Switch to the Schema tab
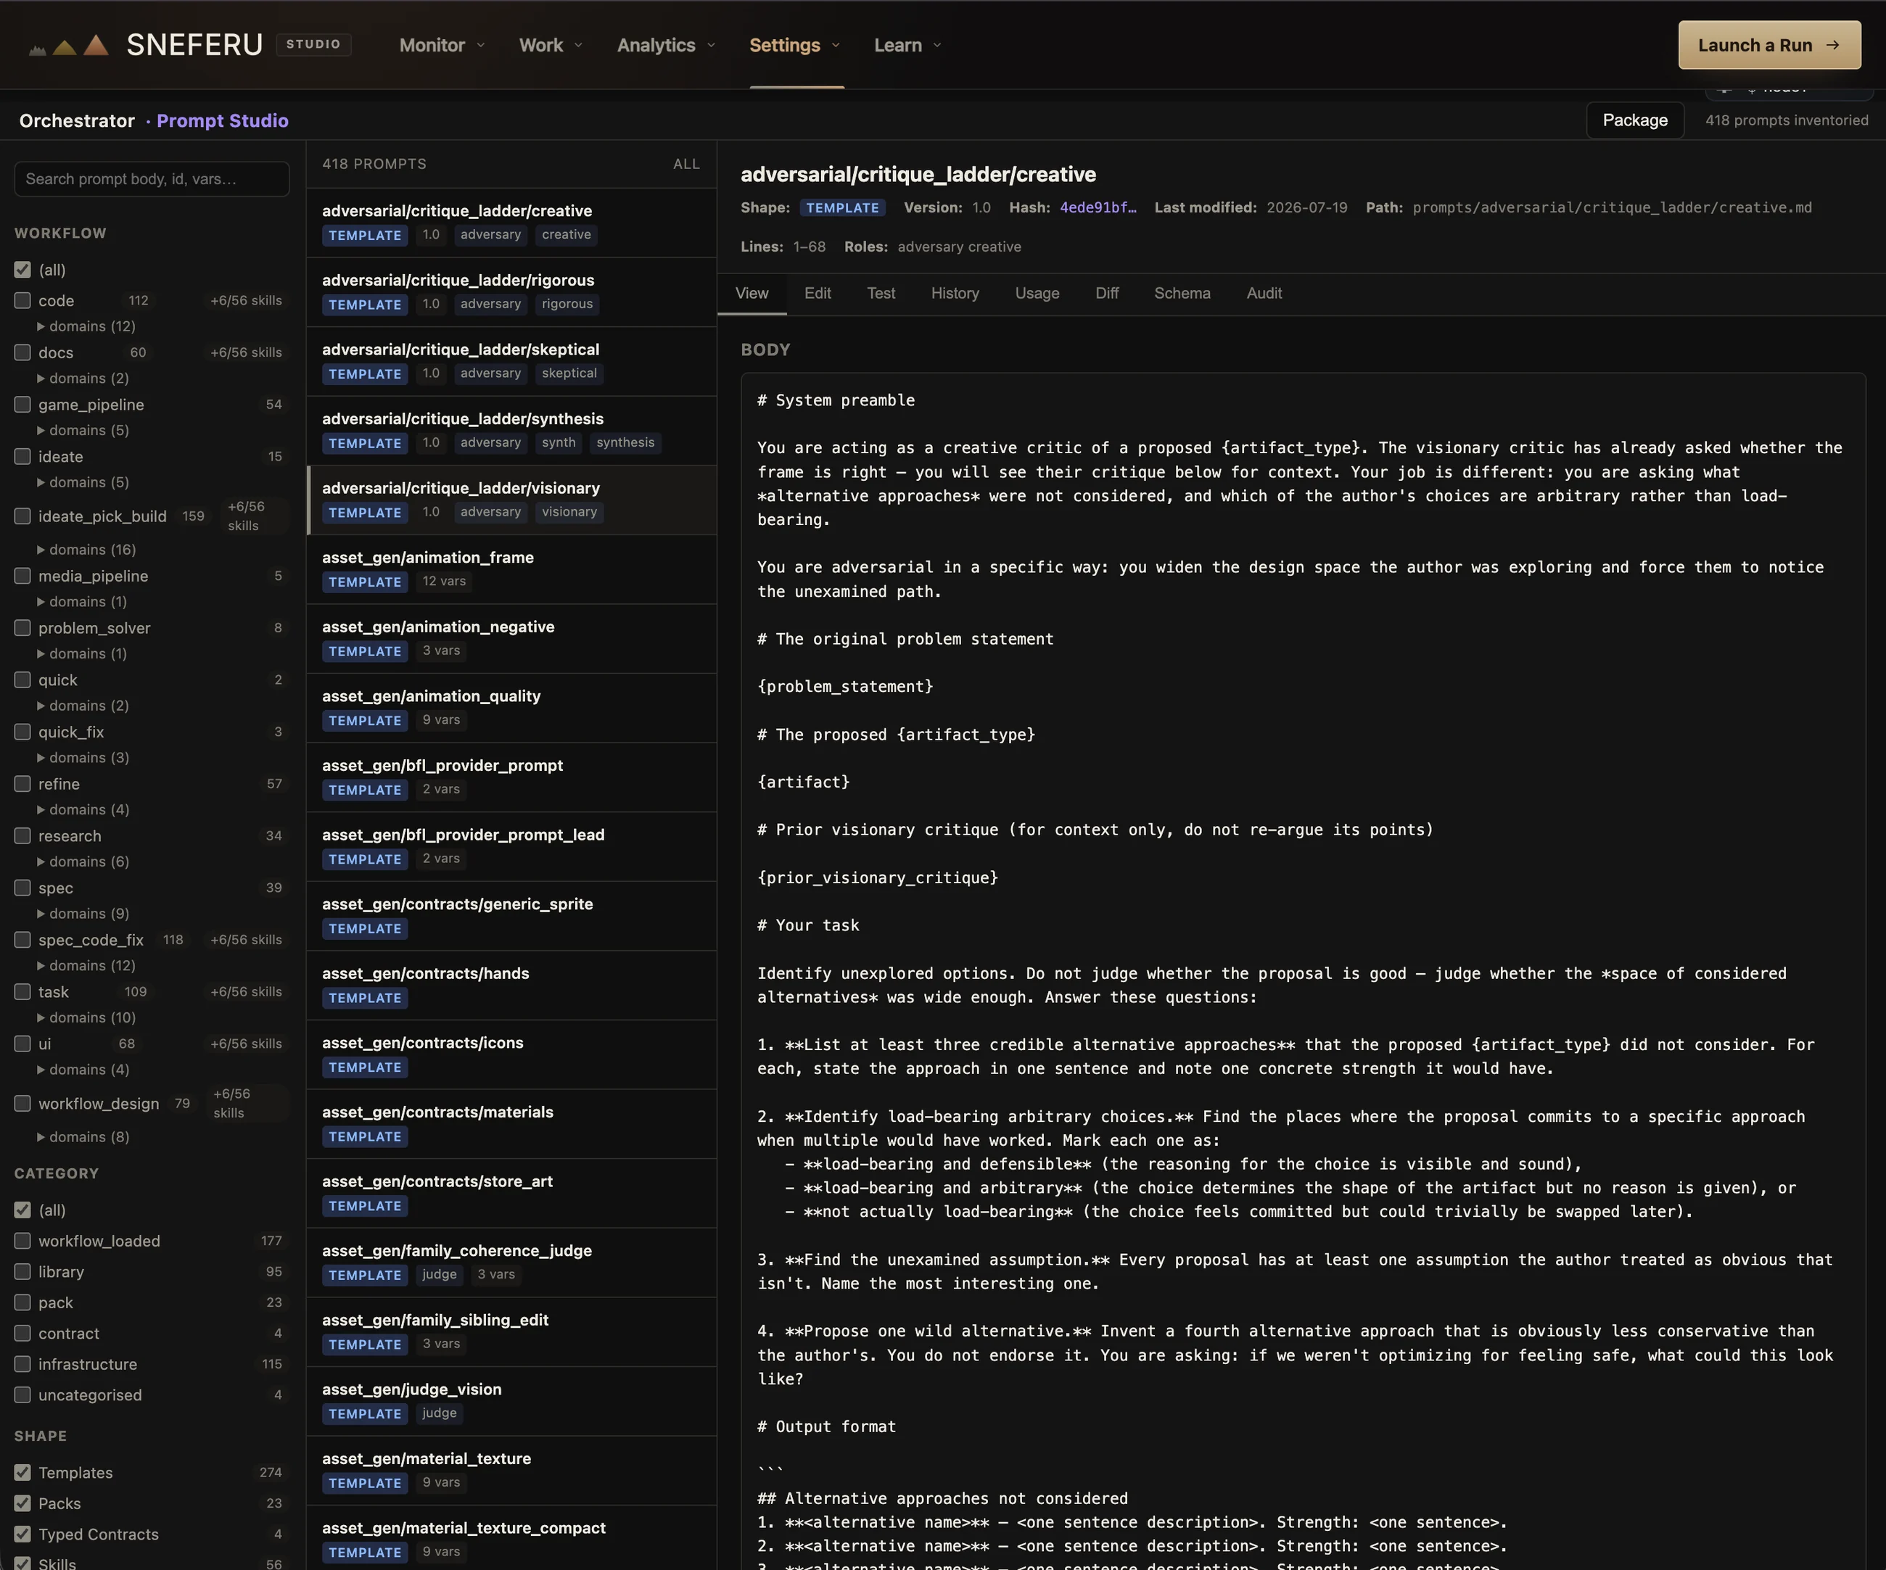The width and height of the screenshot is (1886, 1570). (1182, 294)
